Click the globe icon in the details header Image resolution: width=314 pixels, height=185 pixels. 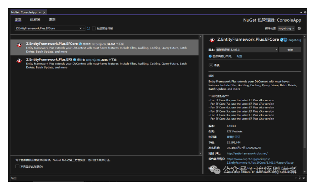pos(285,40)
